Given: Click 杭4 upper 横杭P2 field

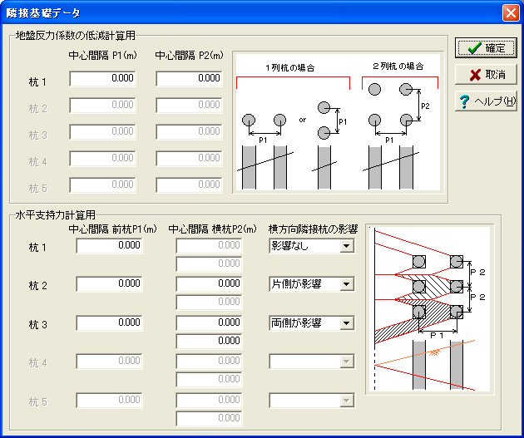Looking at the screenshot, I should (210, 362).
